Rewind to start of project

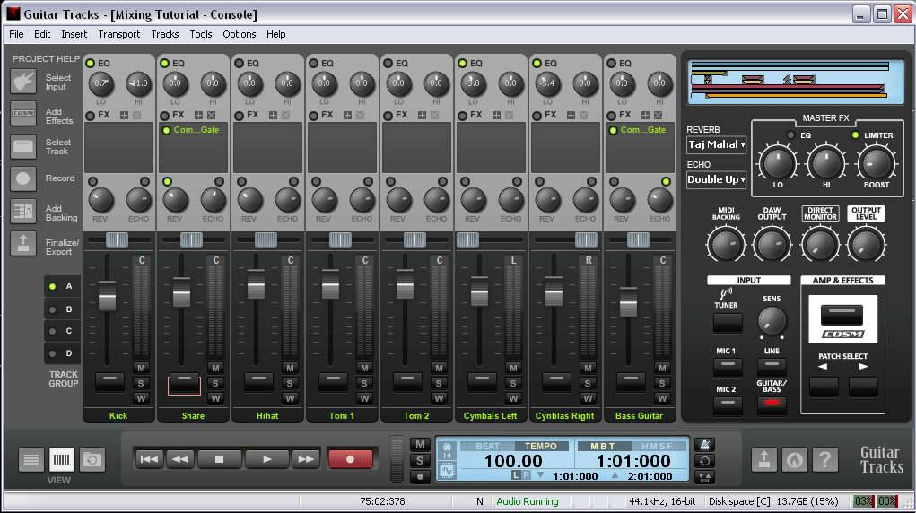pos(149,459)
